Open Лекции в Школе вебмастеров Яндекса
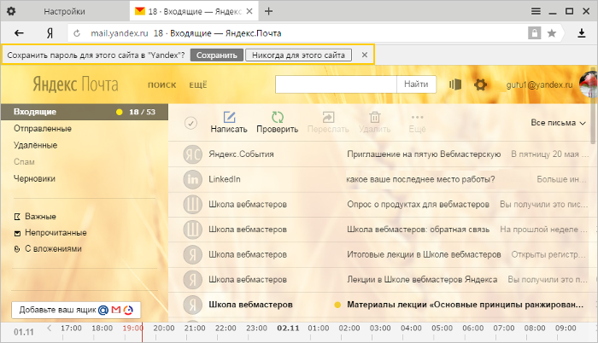 tap(422, 280)
